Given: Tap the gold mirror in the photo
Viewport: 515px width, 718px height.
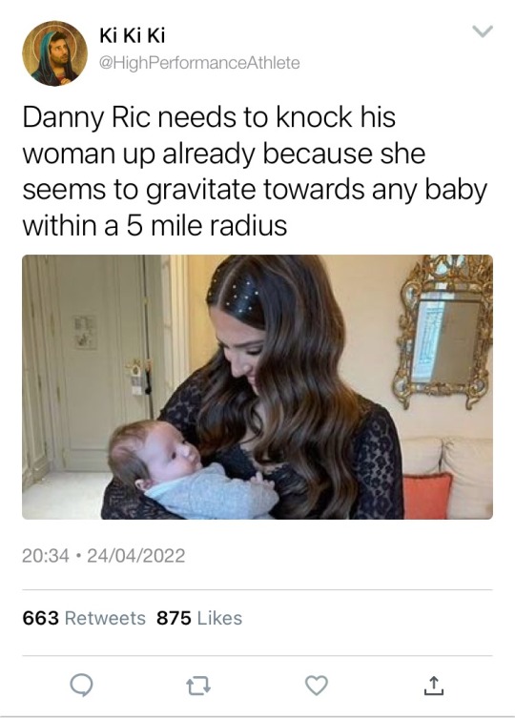Looking at the screenshot, I should [443, 332].
